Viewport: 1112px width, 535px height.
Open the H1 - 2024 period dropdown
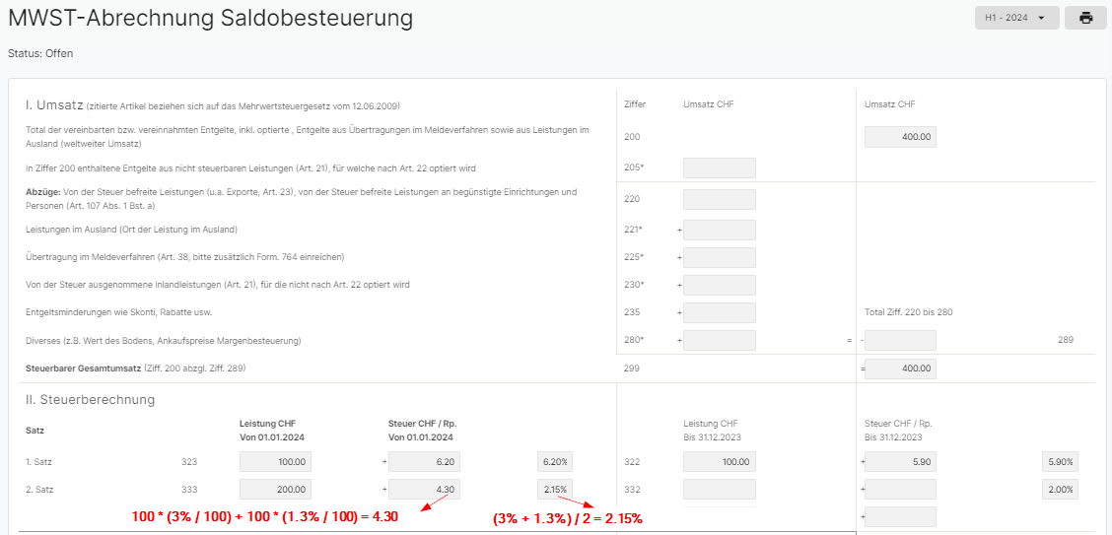coord(1017,18)
